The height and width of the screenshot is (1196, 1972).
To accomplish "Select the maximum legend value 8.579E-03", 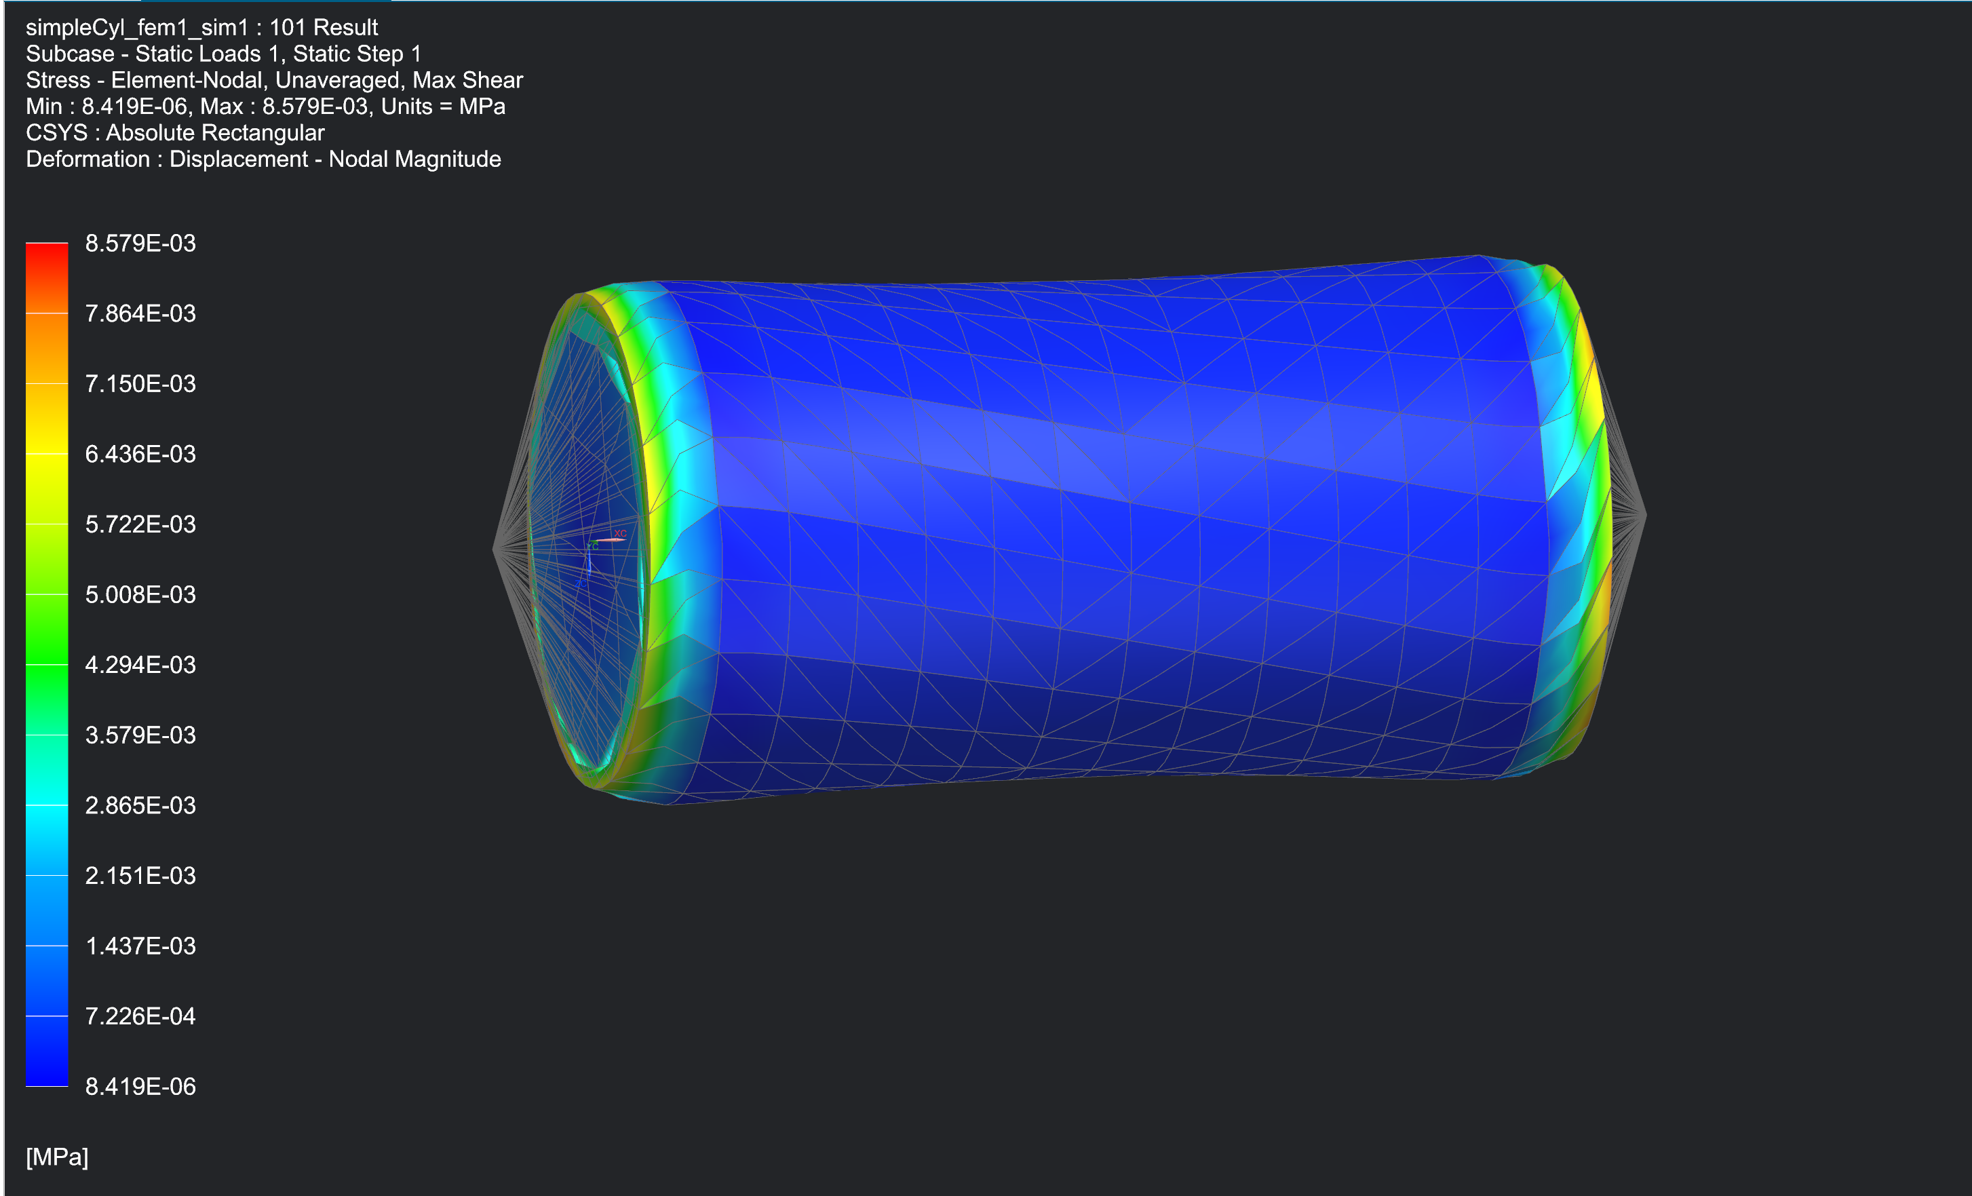I will [x=140, y=244].
